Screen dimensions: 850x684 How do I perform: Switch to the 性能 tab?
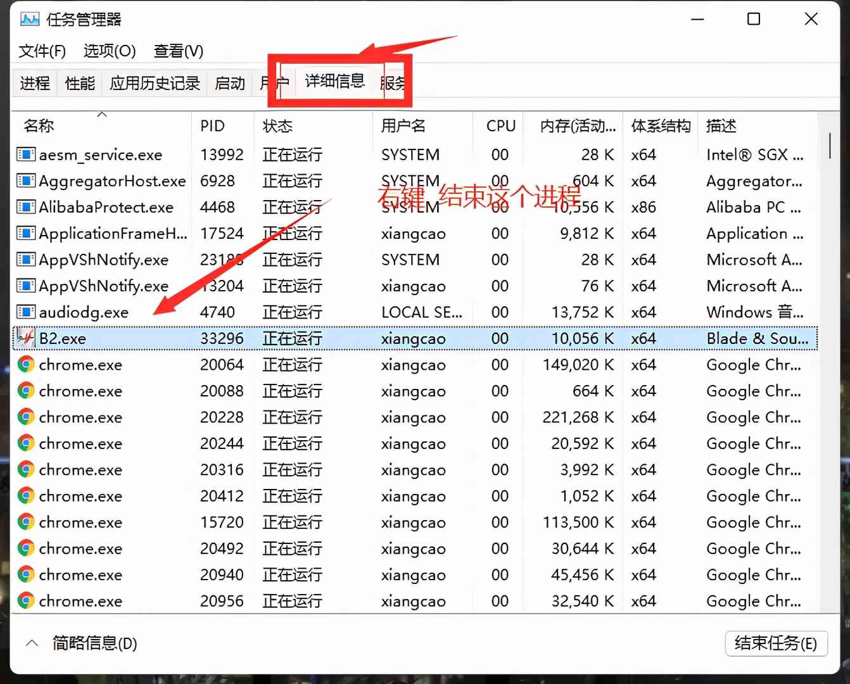(x=80, y=83)
